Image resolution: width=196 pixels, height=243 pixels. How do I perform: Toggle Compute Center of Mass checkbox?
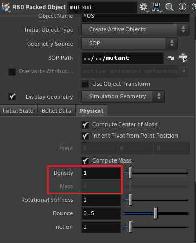[x=85, y=125]
